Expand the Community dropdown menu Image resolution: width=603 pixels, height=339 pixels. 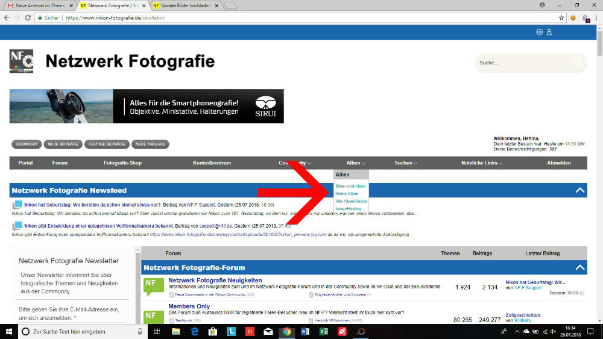pos(295,163)
